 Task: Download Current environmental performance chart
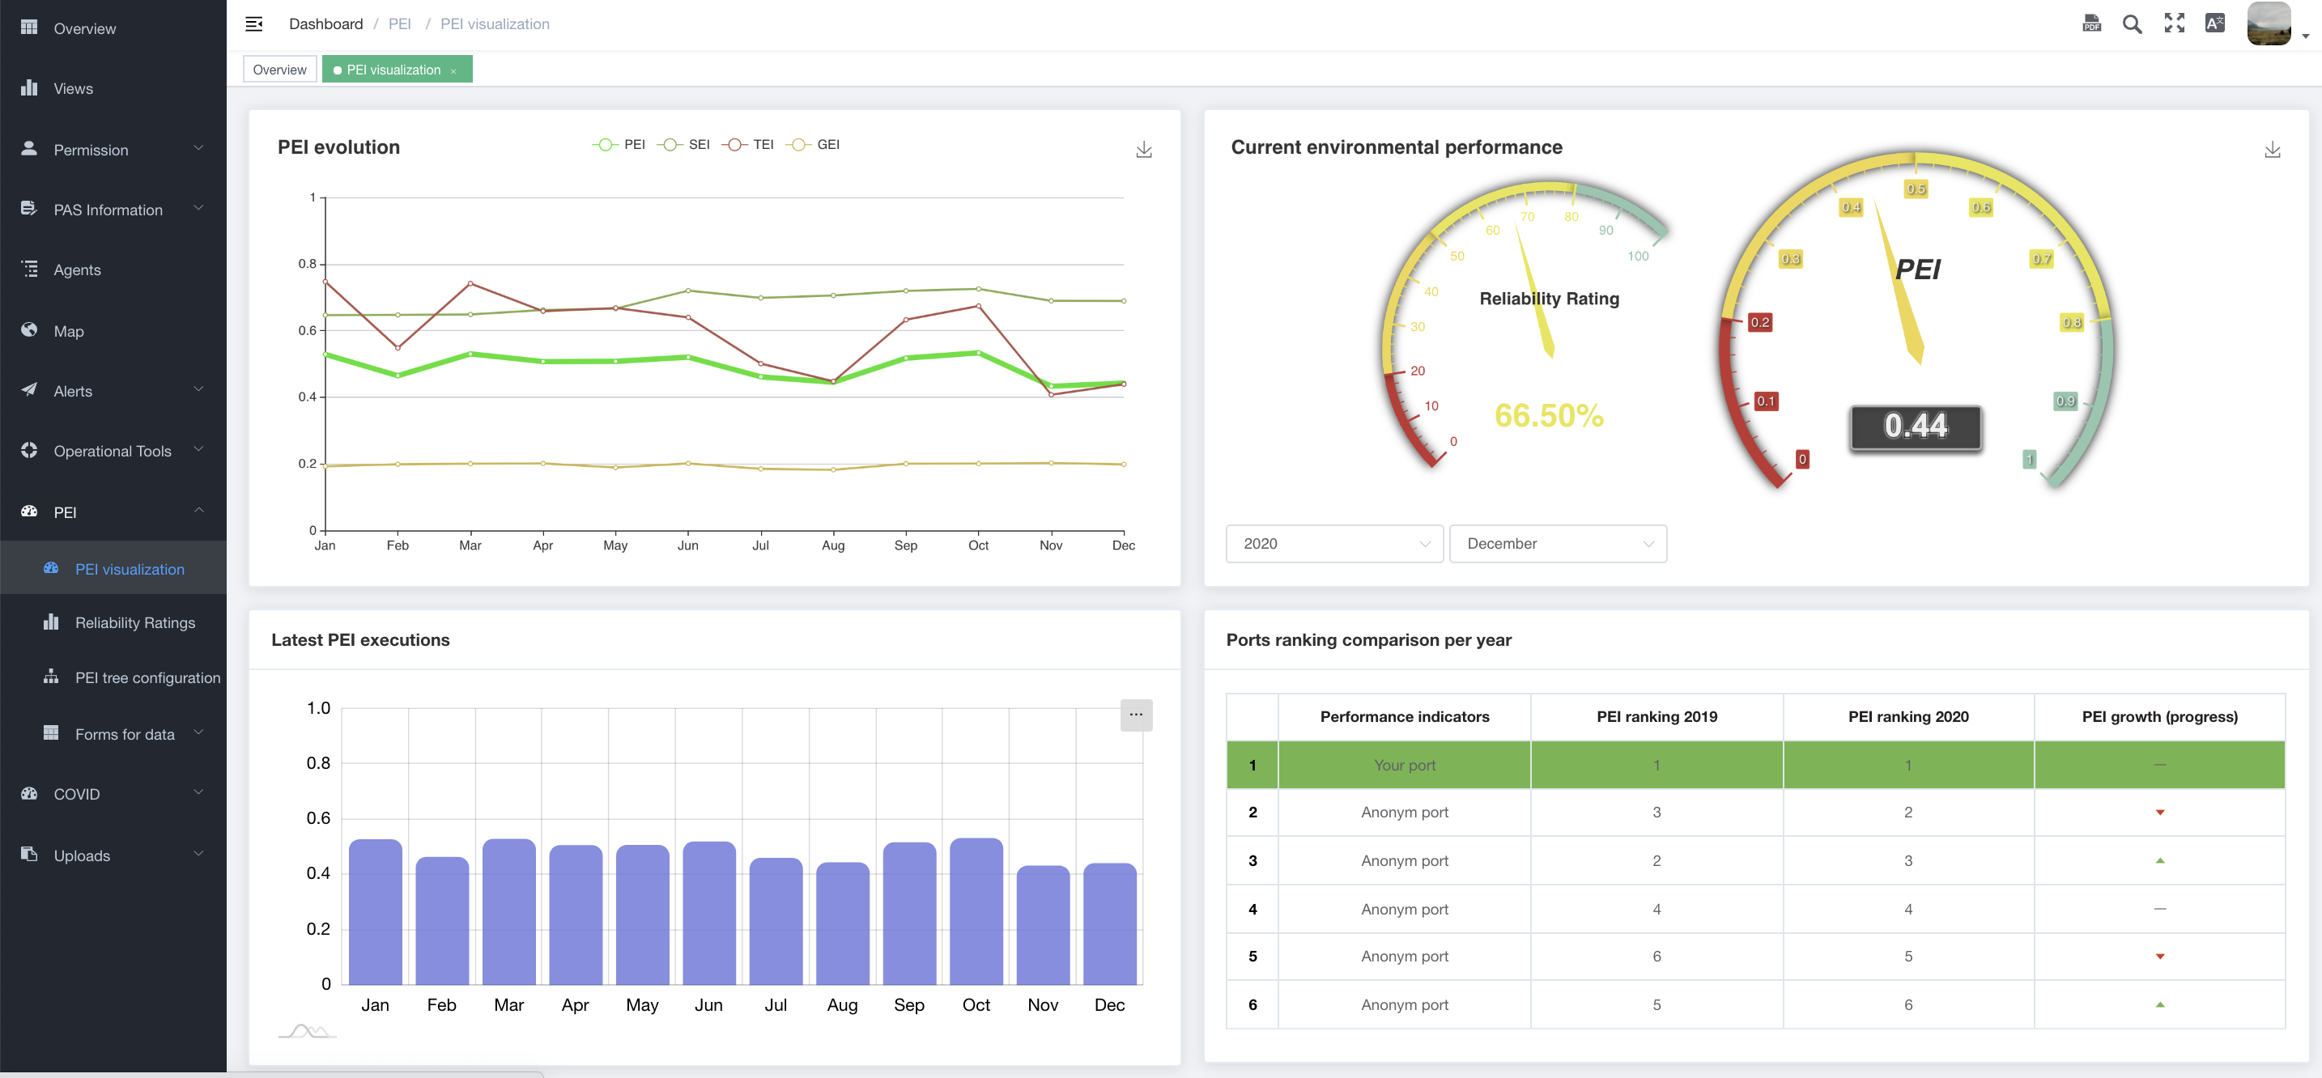(2273, 149)
